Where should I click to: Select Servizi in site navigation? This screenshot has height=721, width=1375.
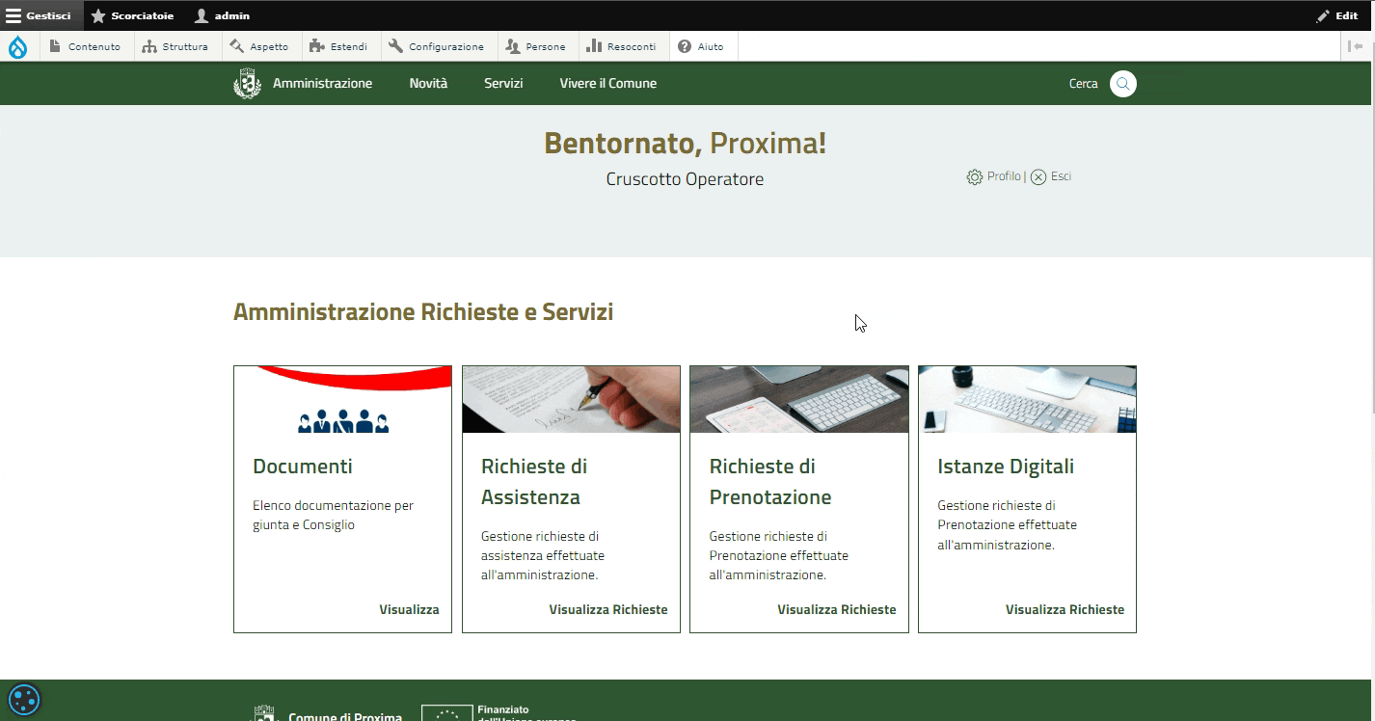(503, 84)
